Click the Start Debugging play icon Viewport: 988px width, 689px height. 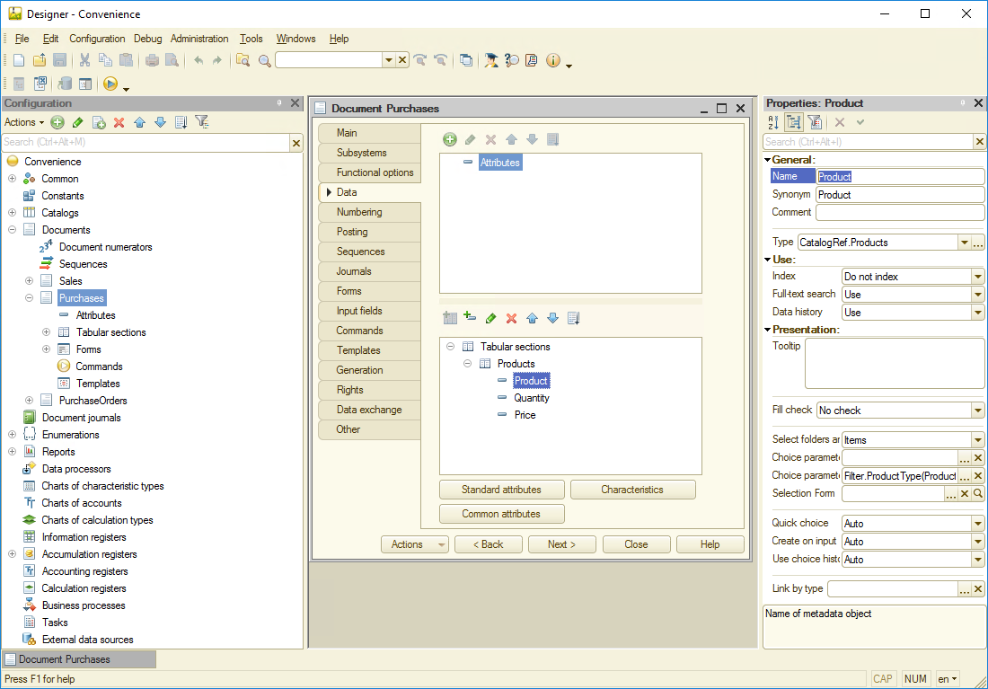pos(110,84)
